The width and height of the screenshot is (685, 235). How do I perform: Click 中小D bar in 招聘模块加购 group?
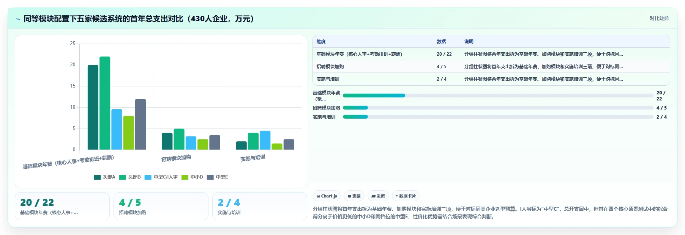(203, 144)
